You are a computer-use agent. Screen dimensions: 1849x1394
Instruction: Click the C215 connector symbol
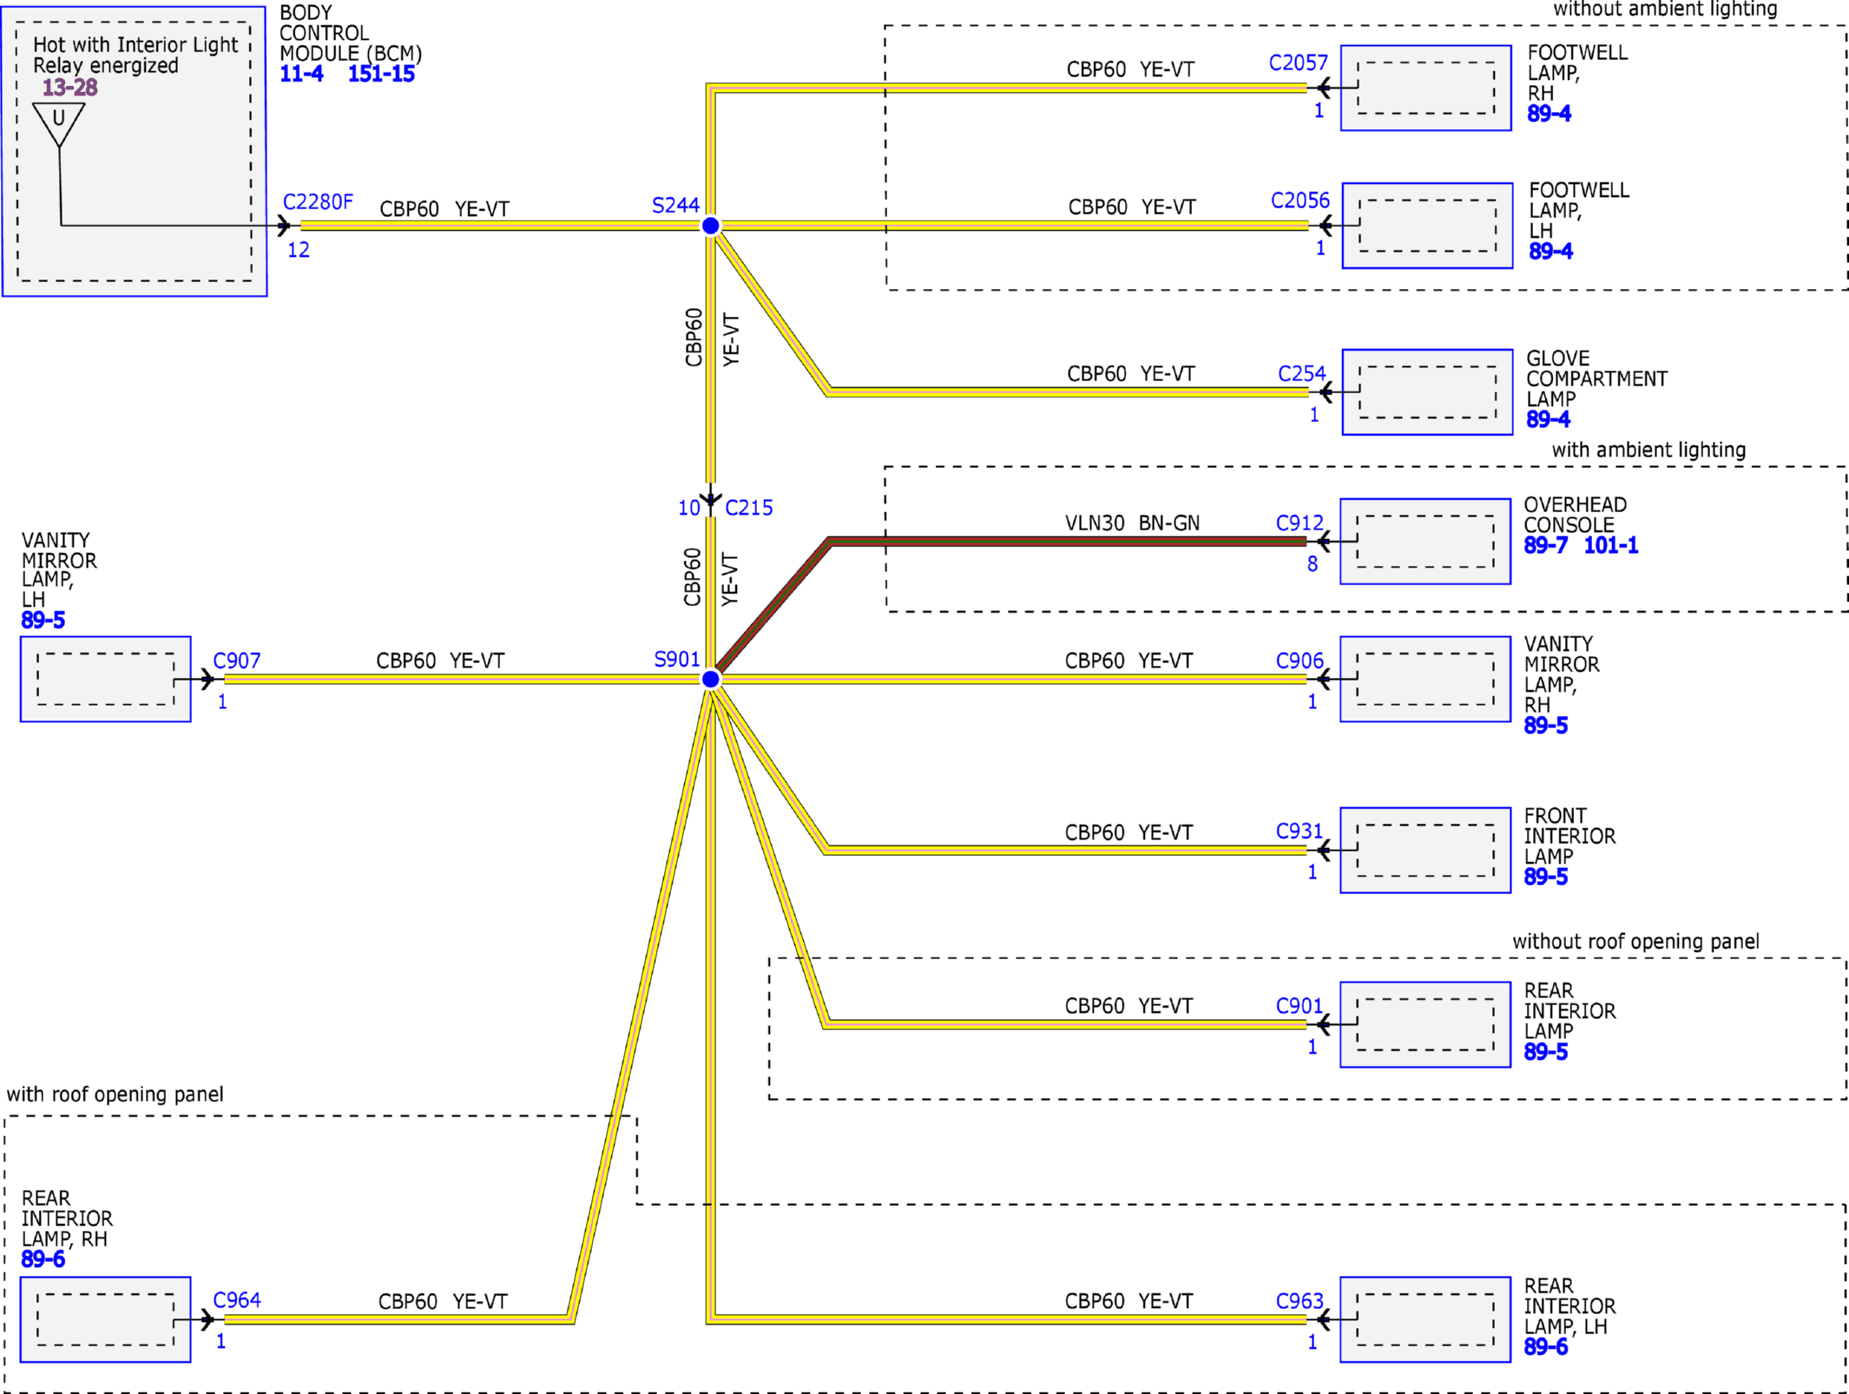click(x=710, y=500)
